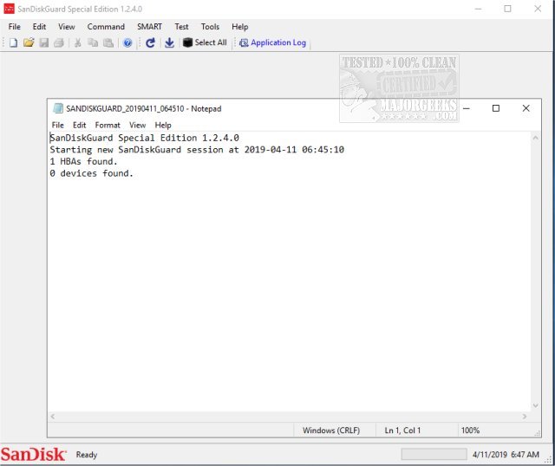Viewport: 555px width, 466px height.
Task: Click the 100% zoom status entry
Action: pos(470,430)
